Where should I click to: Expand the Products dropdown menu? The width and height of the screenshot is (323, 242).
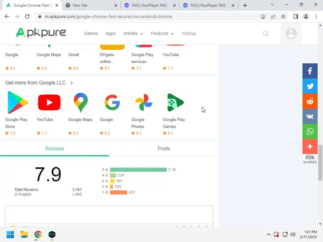pos(162,33)
